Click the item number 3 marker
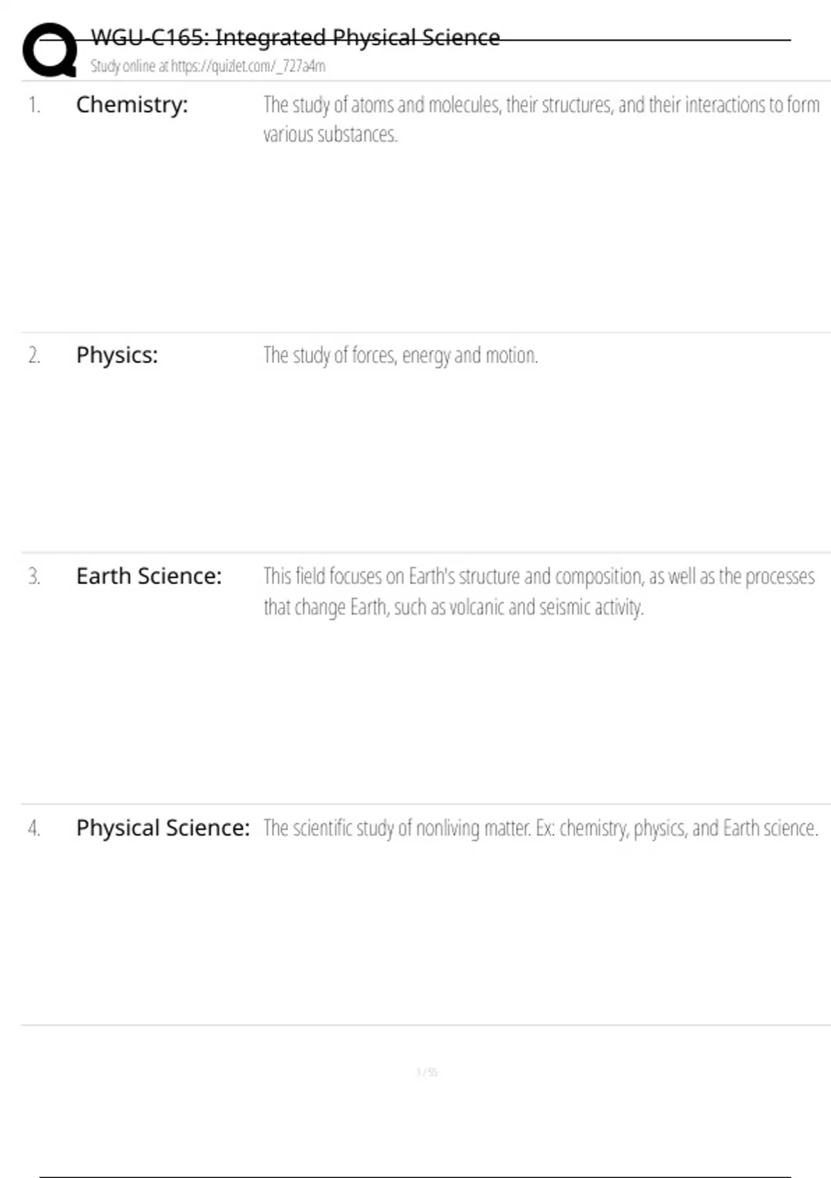 click(34, 577)
